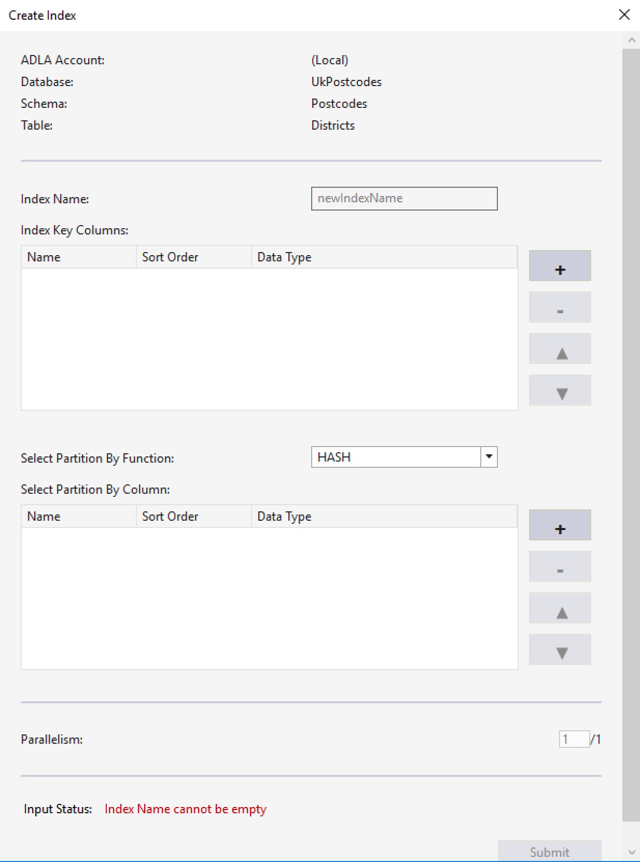Image resolution: width=640 pixels, height=862 pixels.
Task: Select the HASH partition function combo box
Action: pos(396,457)
